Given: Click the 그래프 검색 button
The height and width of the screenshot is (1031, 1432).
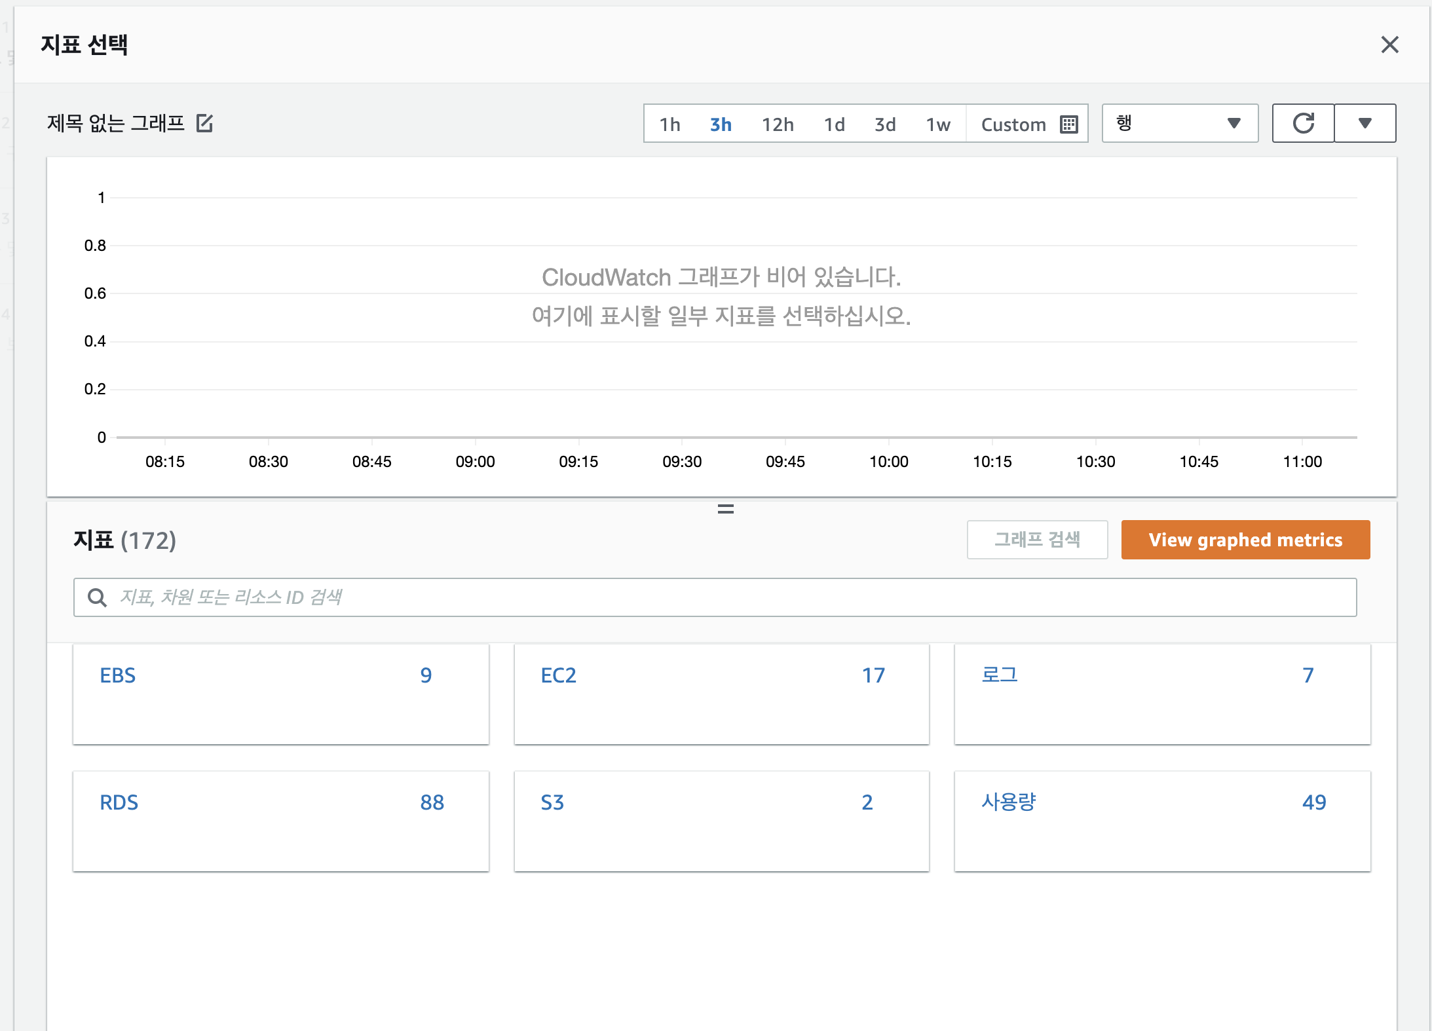Looking at the screenshot, I should 1037,540.
